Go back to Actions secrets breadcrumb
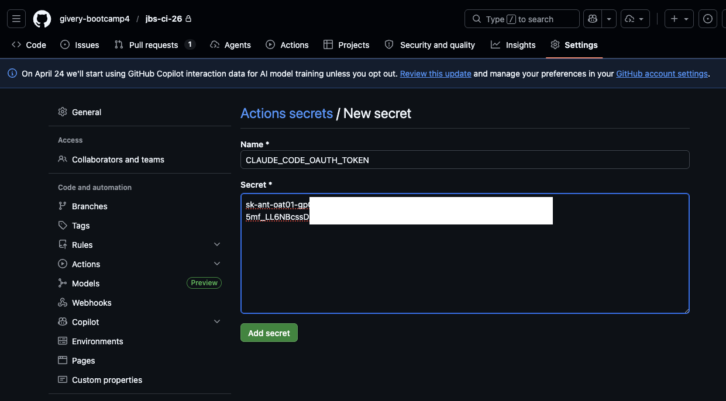Viewport: 726px width, 401px height. pyautogui.click(x=287, y=113)
